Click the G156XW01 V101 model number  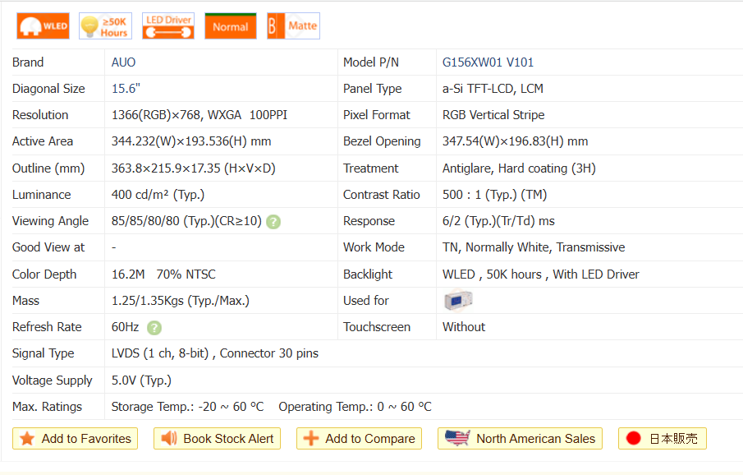coord(488,62)
